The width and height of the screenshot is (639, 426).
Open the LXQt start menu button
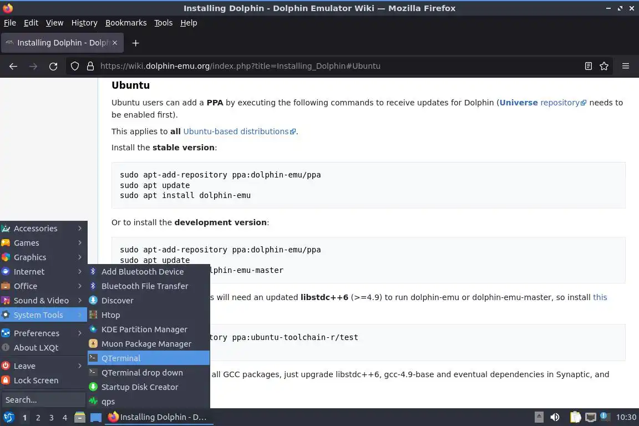click(x=8, y=417)
